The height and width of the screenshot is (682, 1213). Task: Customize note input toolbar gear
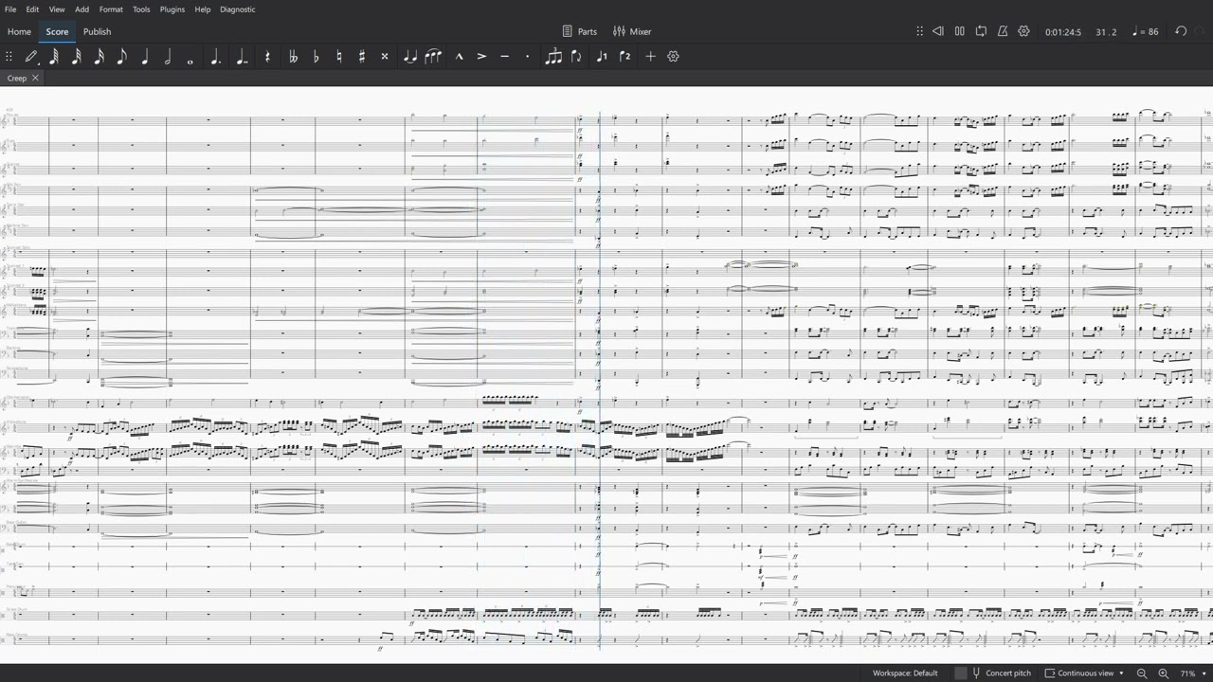pyautogui.click(x=673, y=57)
